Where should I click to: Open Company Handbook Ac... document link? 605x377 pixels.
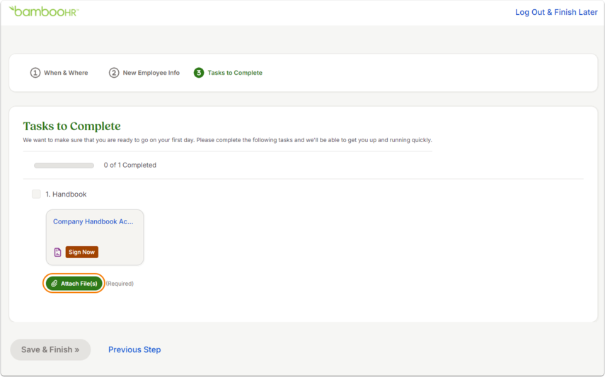pos(93,221)
